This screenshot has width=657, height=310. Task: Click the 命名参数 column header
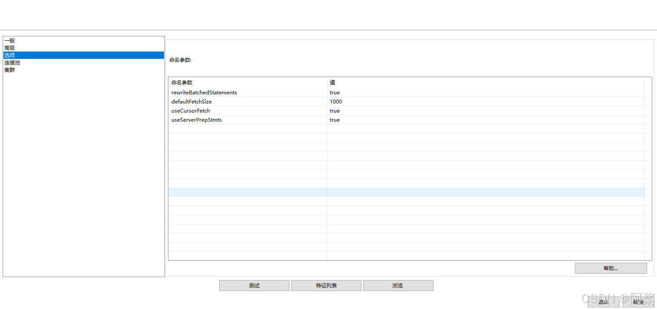point(248,83)
